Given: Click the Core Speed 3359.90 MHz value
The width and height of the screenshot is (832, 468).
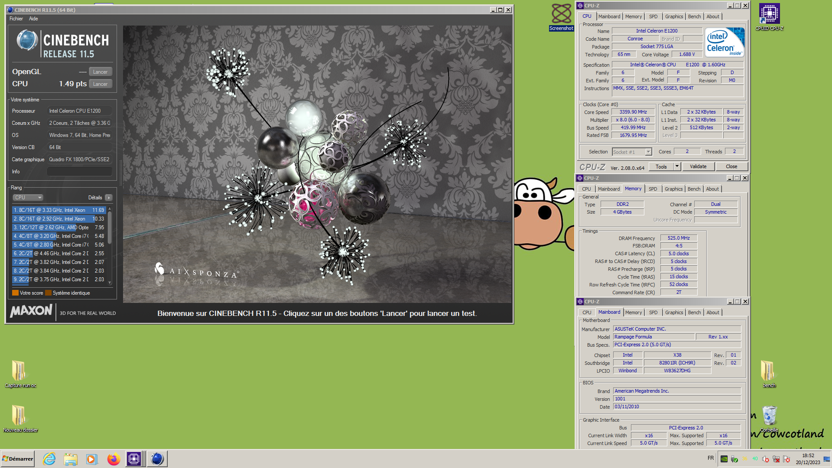Looking at the screenshot, I should coord(633,112).
